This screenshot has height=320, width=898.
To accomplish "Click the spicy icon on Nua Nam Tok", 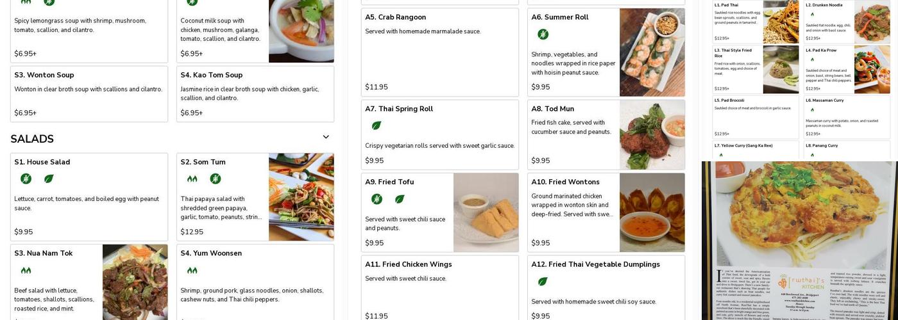I will [26, 271].
